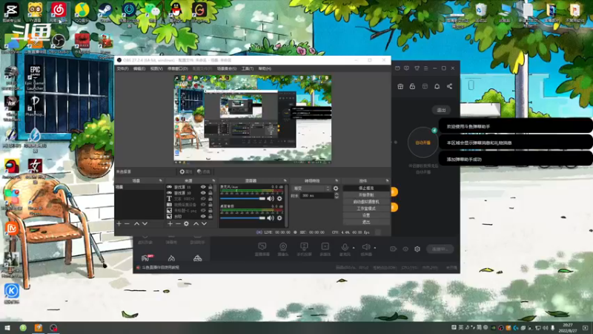Screen dimensions: 593x334
Task: Toggle visibility of the png image source
Action: (203, 211)
